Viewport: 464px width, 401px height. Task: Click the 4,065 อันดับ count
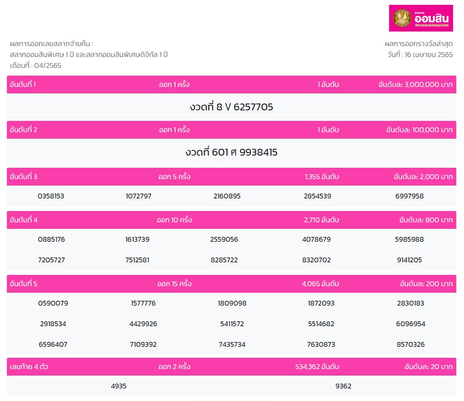click(x=321, y=284)
